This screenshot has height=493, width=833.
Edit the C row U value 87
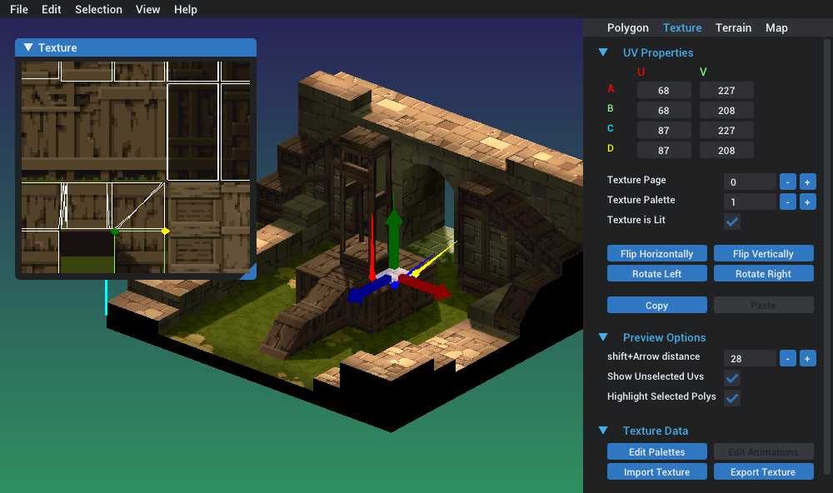(x=664, y=130)
